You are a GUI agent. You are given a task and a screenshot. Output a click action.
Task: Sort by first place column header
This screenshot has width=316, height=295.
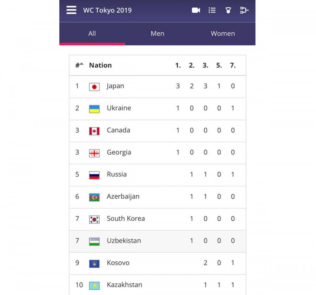pyautogui.click(x=178, y=65)
